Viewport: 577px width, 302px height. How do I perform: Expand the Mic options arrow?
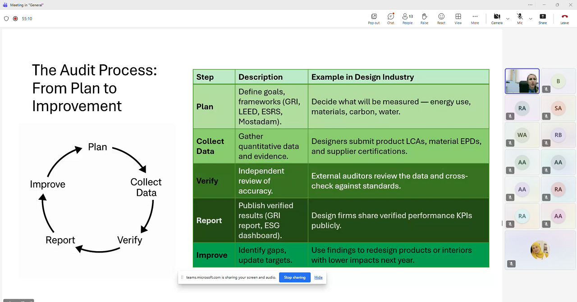[x=531, y=19]
